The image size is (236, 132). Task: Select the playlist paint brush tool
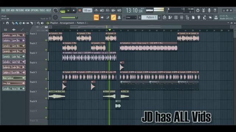pyautogui.click(x=17, y=23)
